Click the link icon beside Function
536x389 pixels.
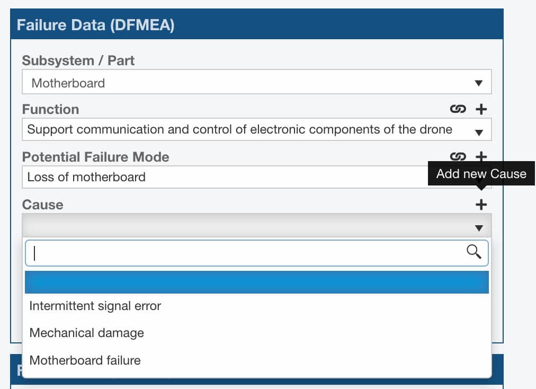pyautogui.click(x=459, y=109)
